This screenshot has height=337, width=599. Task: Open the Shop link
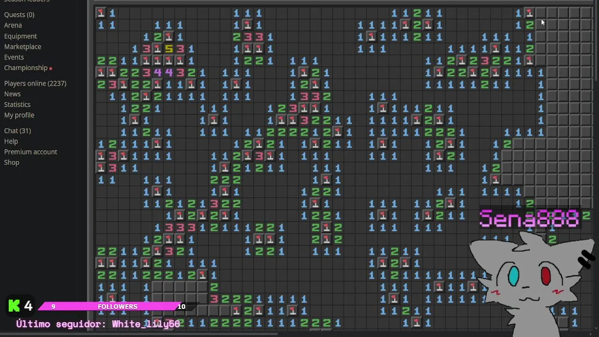(12, 162)
